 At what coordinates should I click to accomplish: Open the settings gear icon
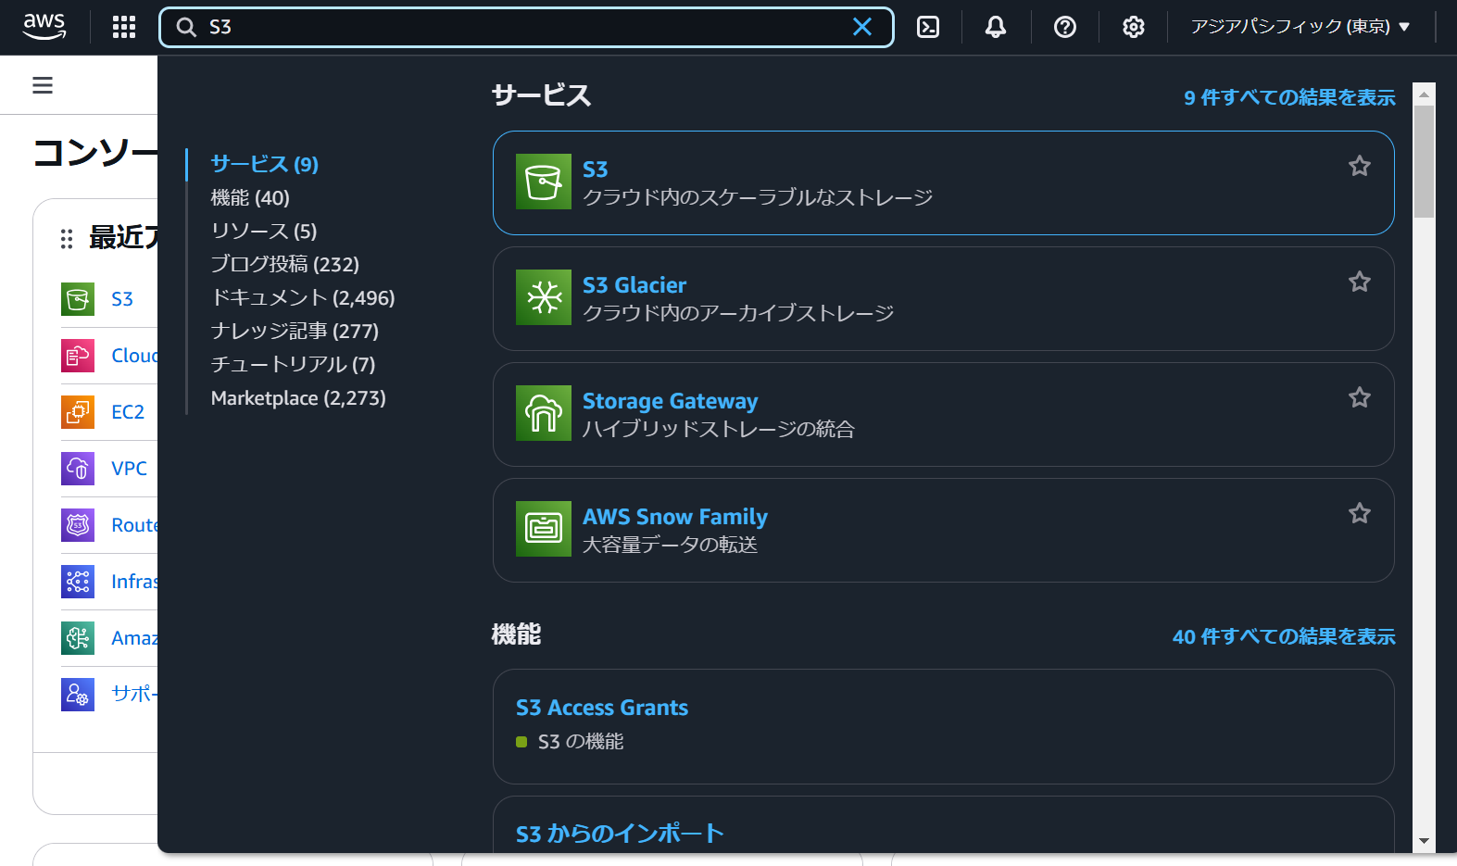click(x=1134, y=27)
